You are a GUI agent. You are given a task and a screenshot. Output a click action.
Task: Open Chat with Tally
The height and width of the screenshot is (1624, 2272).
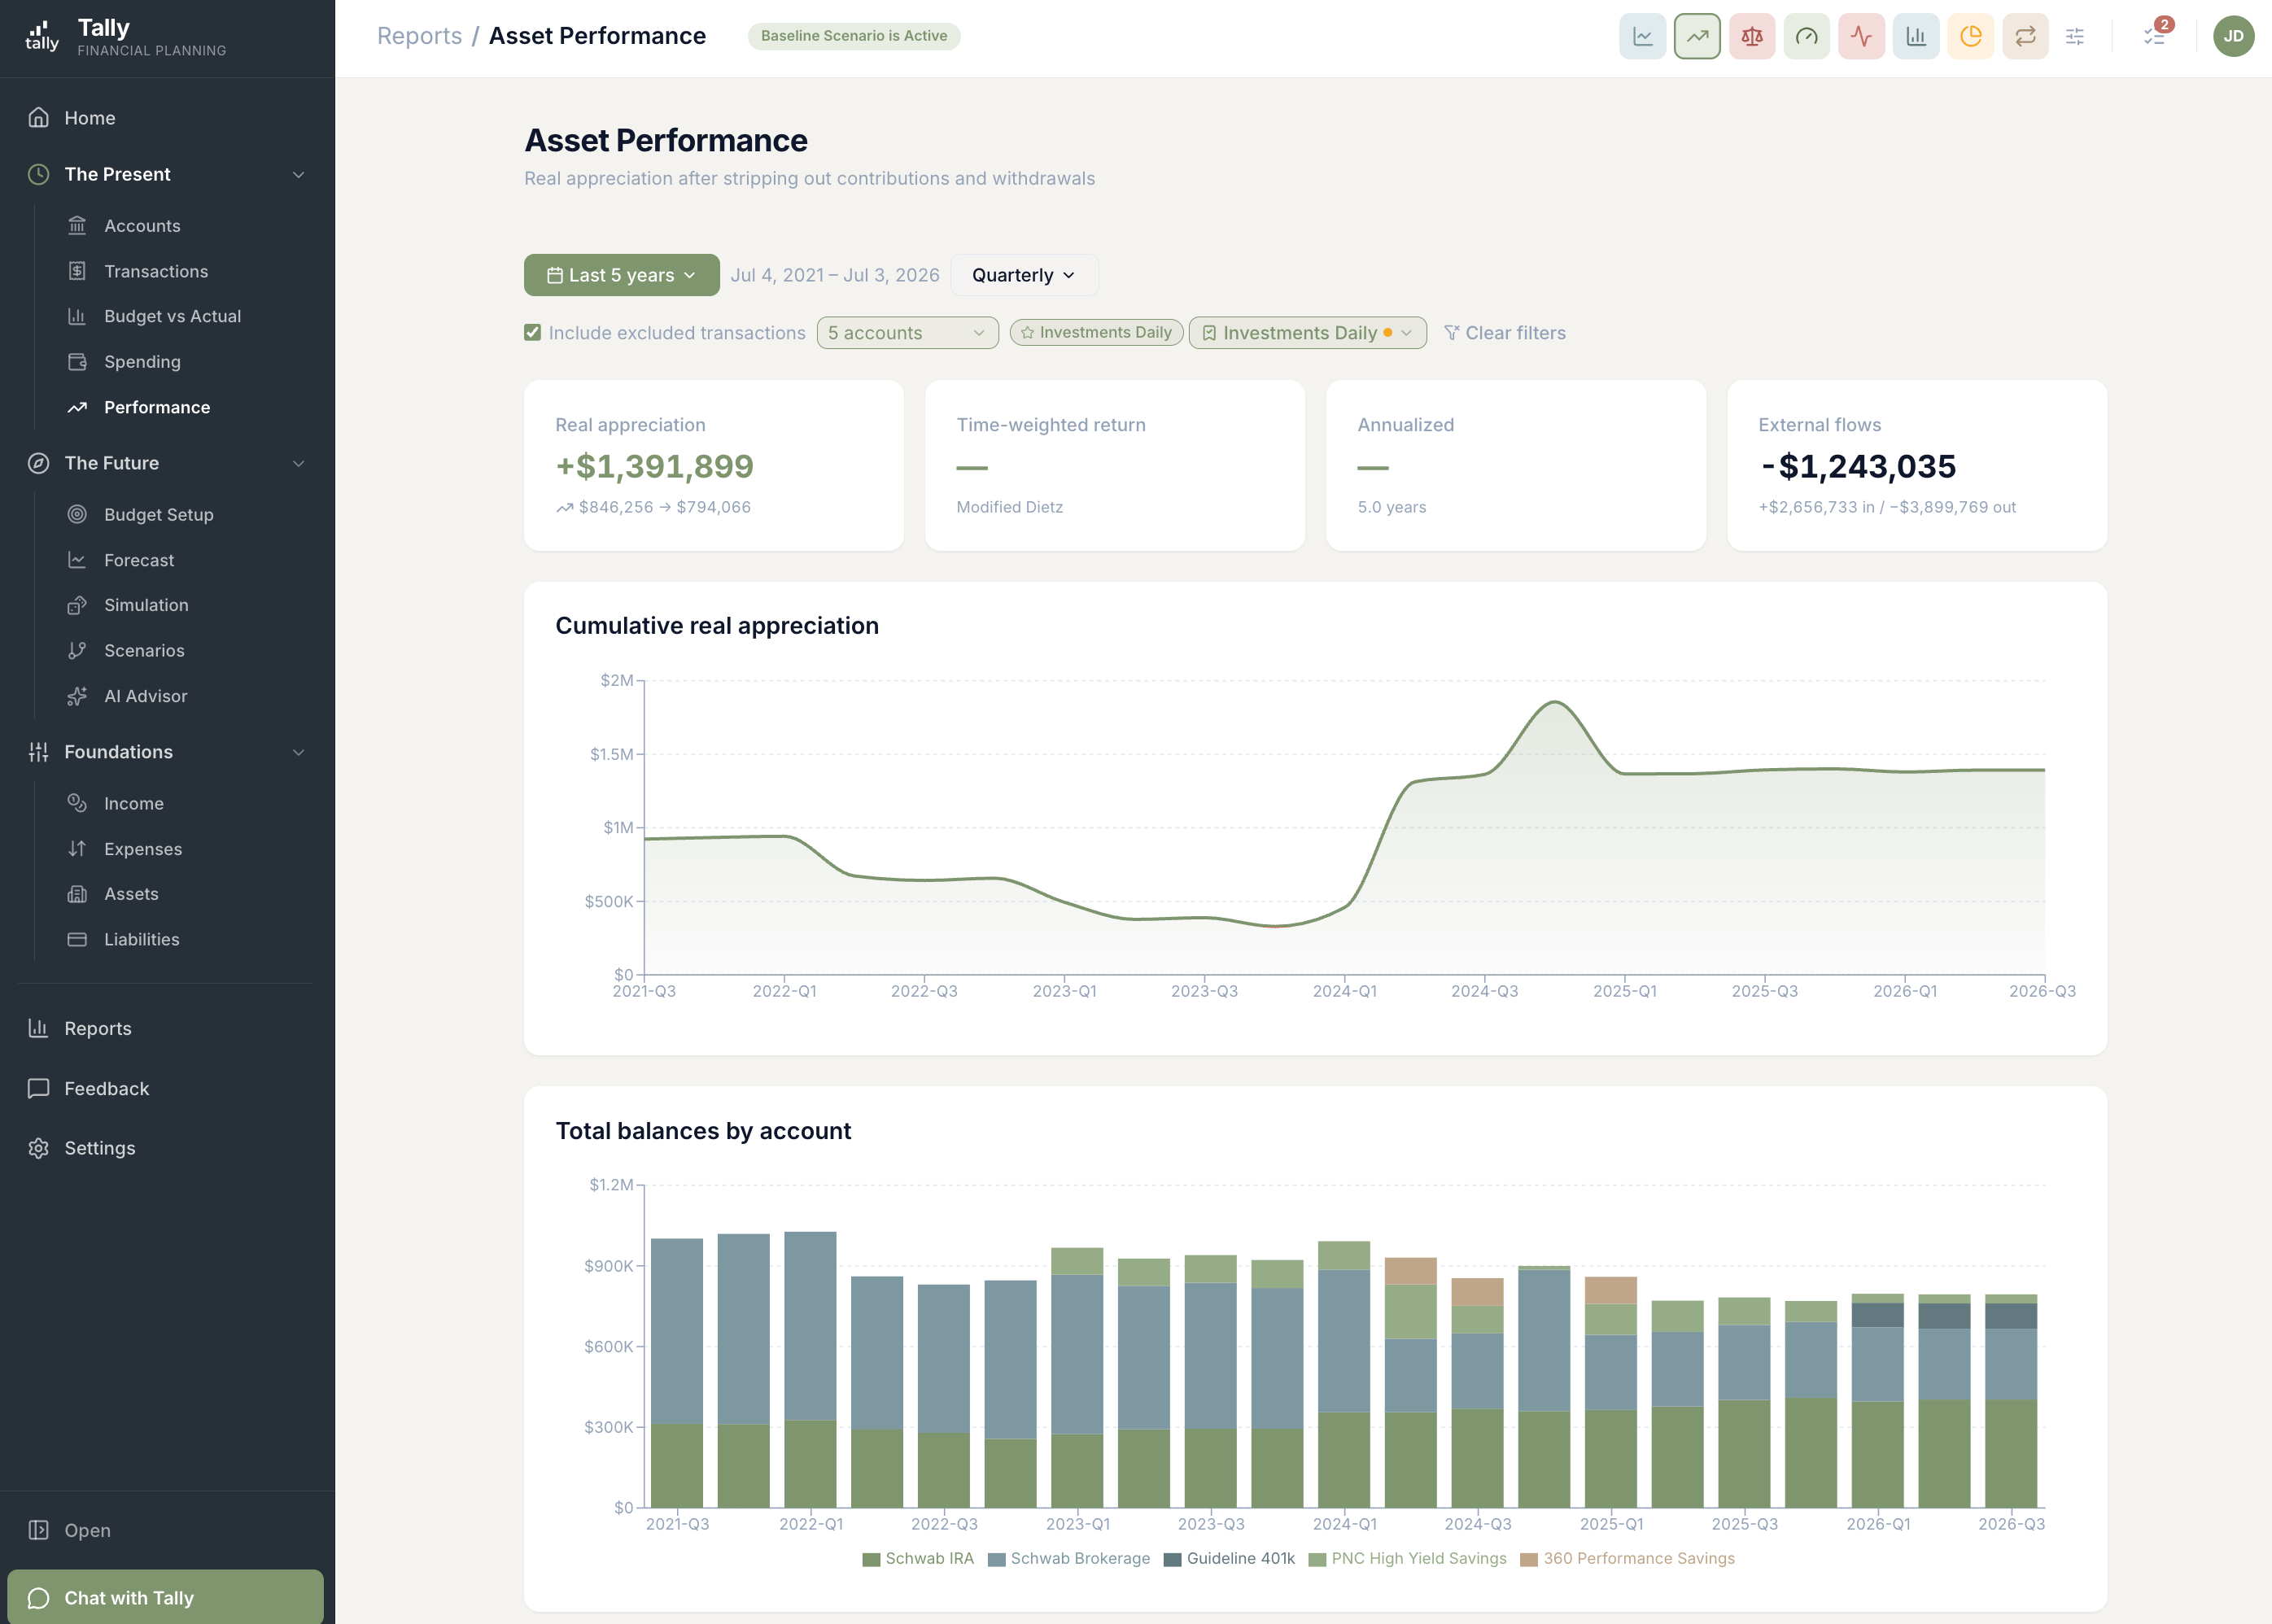(x=166, y=1597)
